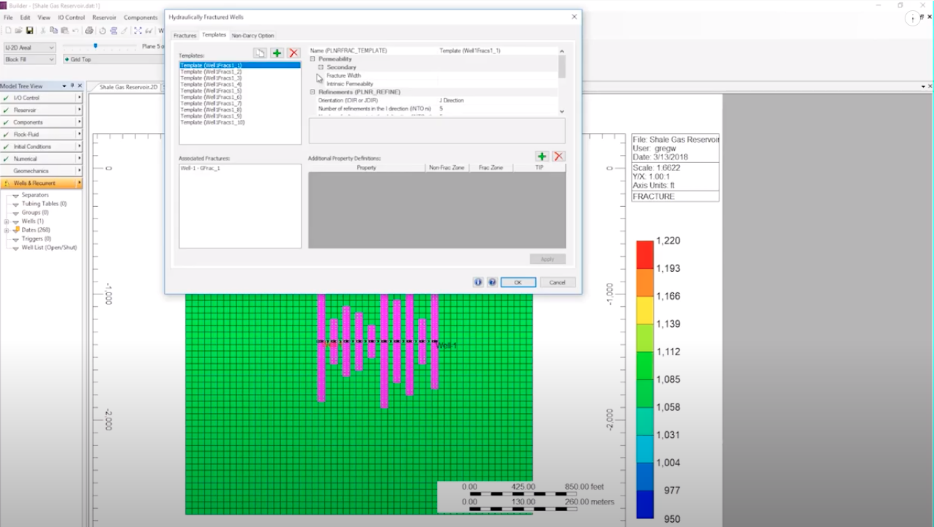Expand the Wells (1) tree node
Viewport: 934px width, 527px height.
(x=7, y=221)
